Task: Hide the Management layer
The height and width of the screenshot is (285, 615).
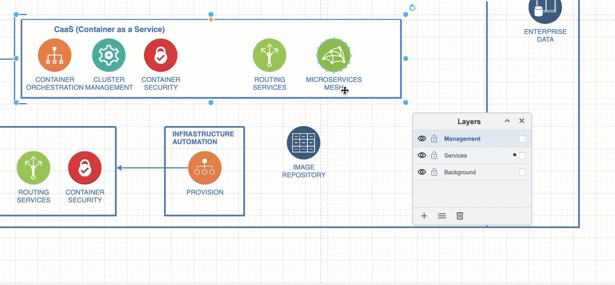Action: pyautogui.click(x=422, y=139)
